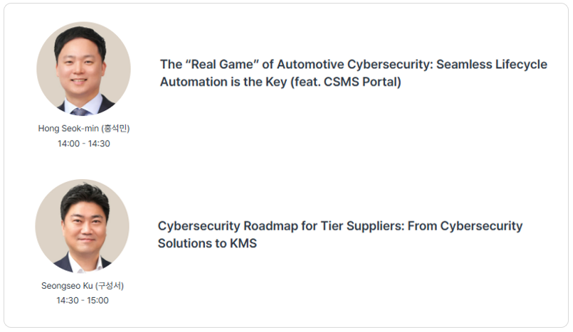Click the quoted phrase "Real Game"
This screenshot has width=573, height=332.
(x=222, y=64)
